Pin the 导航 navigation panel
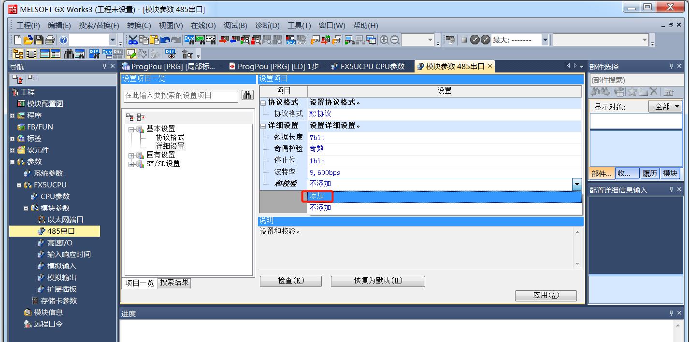689x342 pixels. point(104,67)
